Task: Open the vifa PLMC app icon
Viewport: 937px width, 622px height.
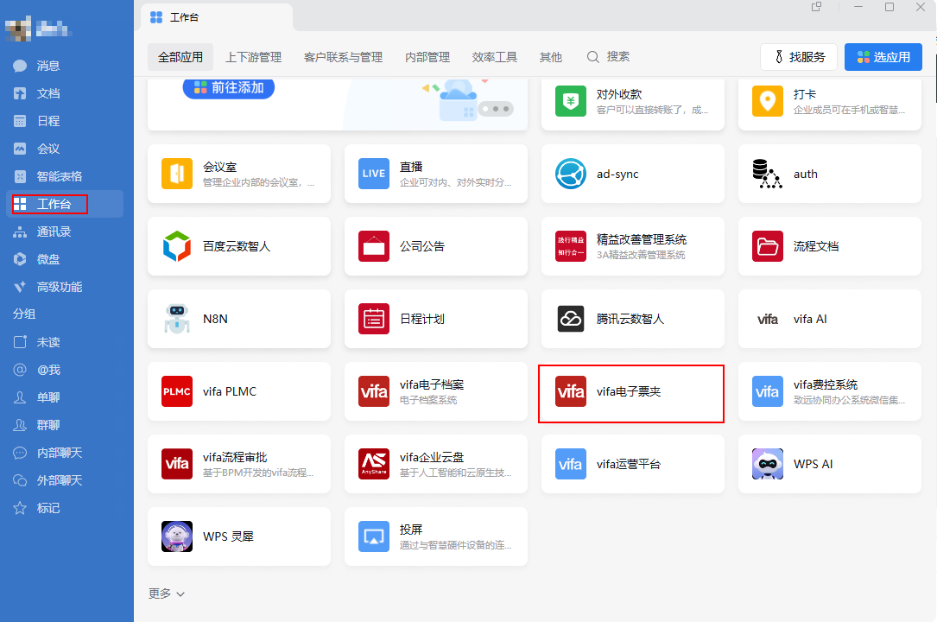Action: (x=177, y=391)
